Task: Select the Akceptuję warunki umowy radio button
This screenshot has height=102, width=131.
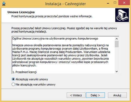Action: (13, 79)
